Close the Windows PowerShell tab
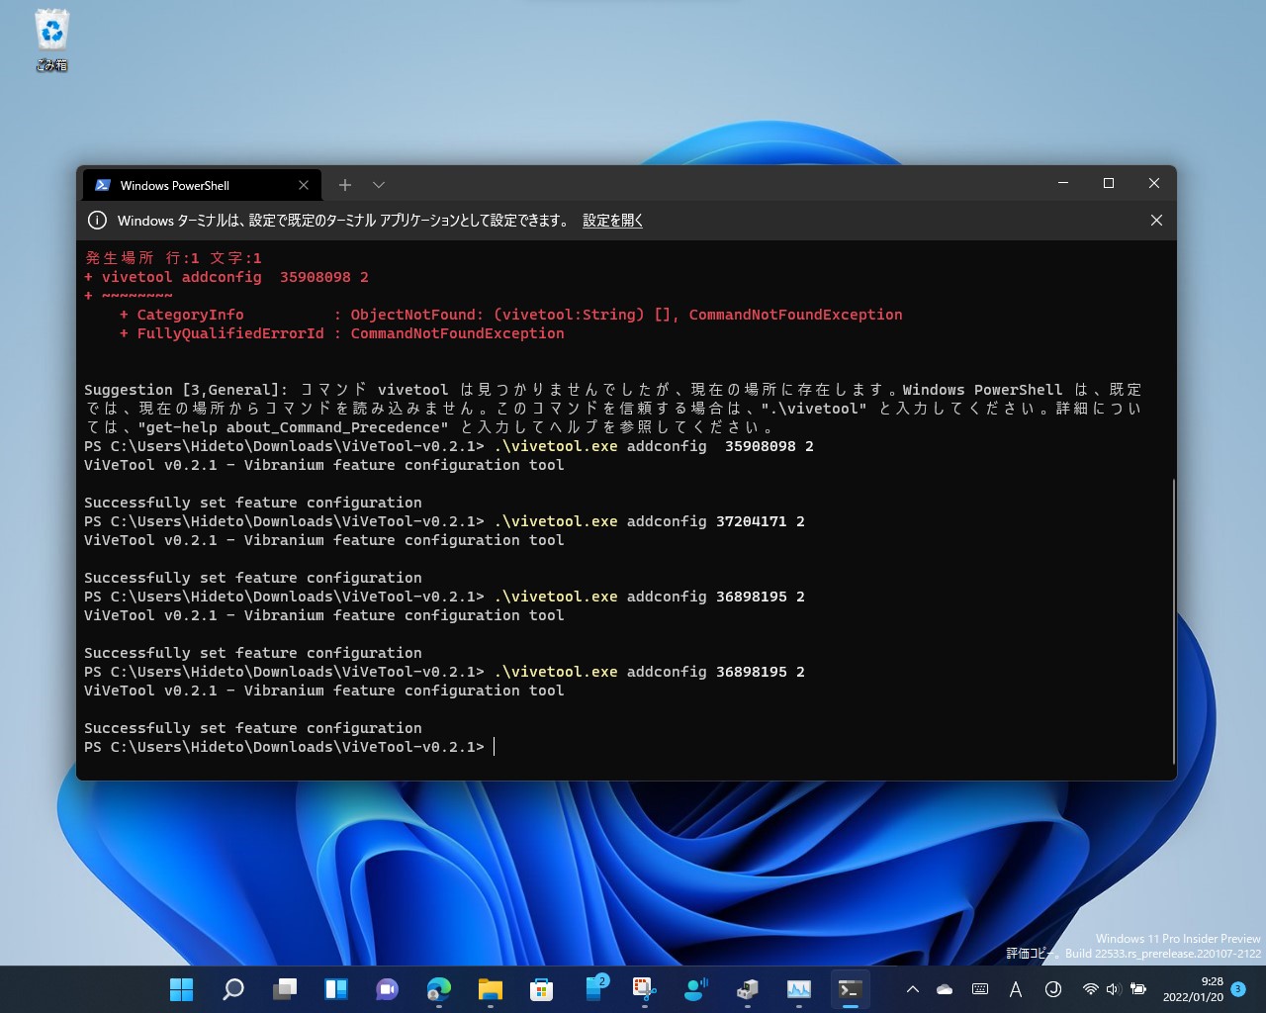This screenshot has width=1266, height=1013. [x=304, y=185]
